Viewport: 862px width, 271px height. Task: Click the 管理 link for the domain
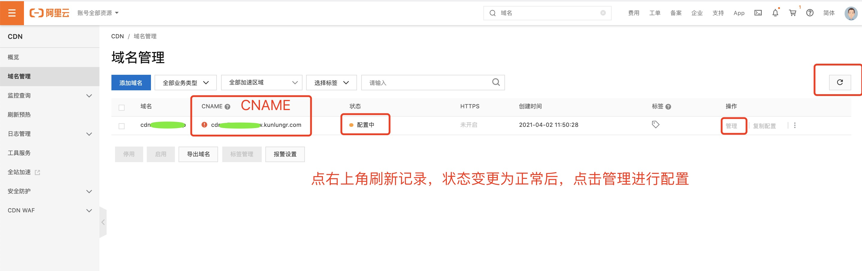coord(731,126)
